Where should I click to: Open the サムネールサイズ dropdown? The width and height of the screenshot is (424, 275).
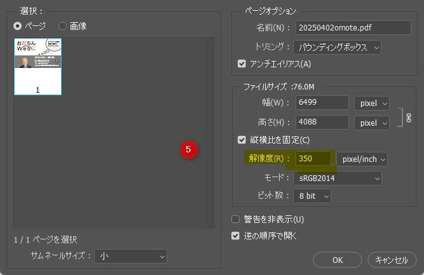coord(130,256)
